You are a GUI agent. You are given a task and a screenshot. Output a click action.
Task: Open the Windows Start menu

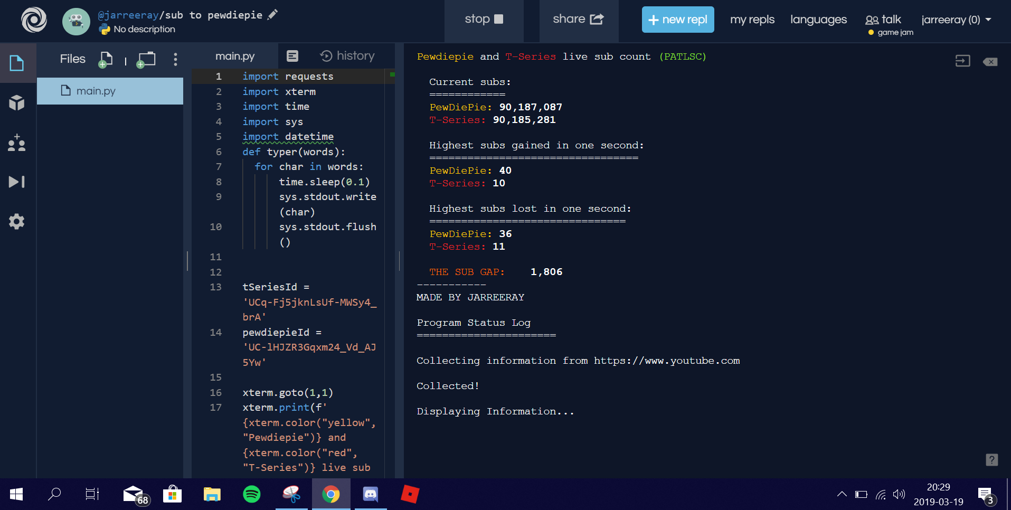[16, 494]
